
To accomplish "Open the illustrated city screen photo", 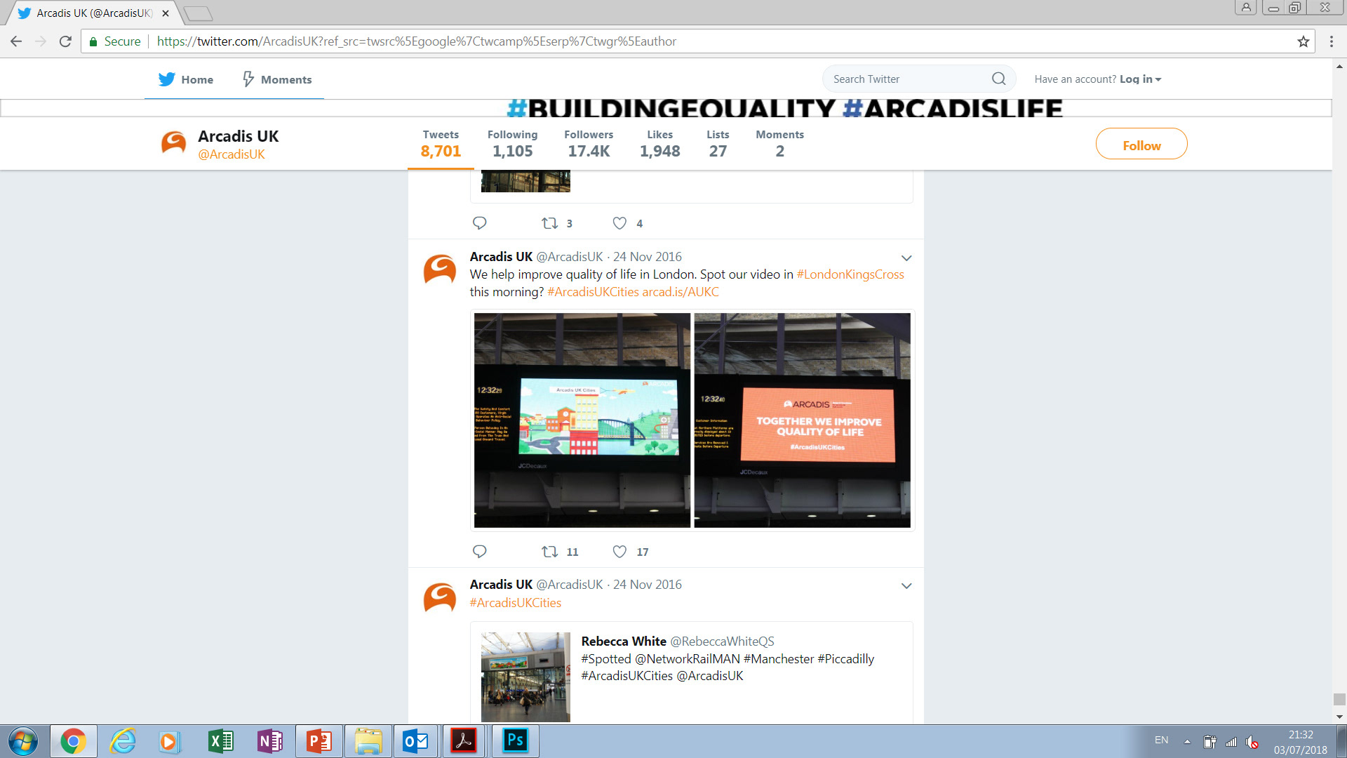I will (x=582, y=420).
